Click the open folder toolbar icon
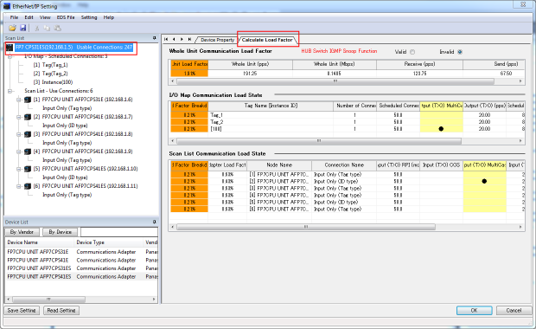The width and height of the screenshot is (536, 329). [12, 28]
